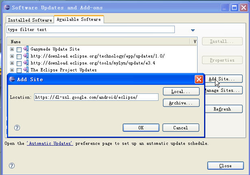
Task: Close the Add Site dialog with X
Action: pos(199,79)
